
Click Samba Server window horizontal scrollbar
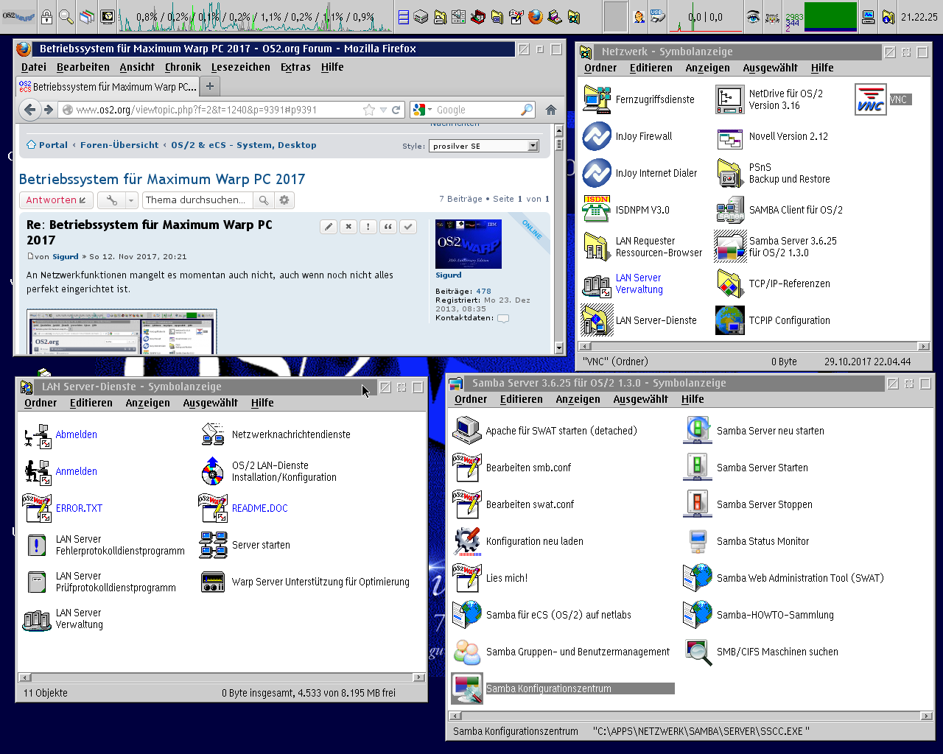point(691,716)
